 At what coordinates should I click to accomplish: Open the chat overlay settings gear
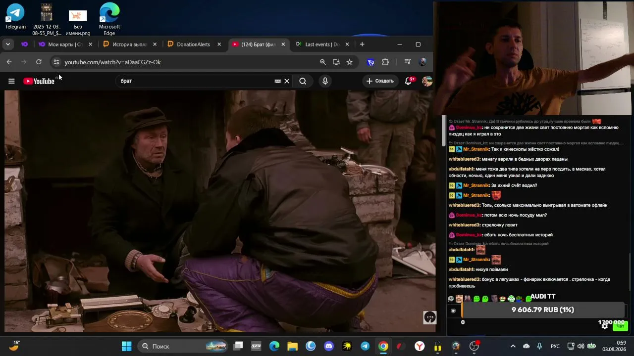point(605,326)
